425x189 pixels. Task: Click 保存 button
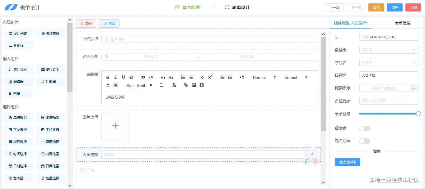pos(395,8)
